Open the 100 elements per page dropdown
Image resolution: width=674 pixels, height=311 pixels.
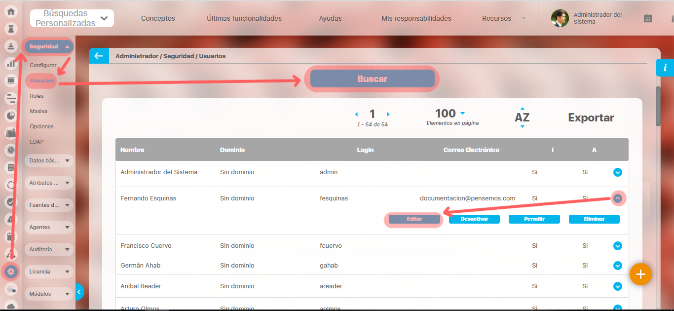point(449,114)
